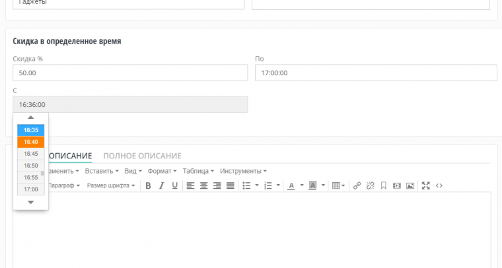502x268 pixels.
Task: Select 16:45 in the time picker
Action: pyautogui.click(x=31, y=154)
